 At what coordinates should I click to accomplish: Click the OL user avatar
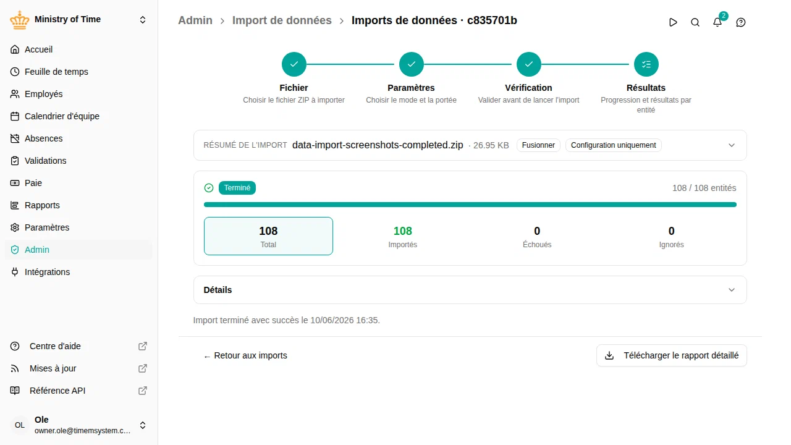[x=20, y=425]
